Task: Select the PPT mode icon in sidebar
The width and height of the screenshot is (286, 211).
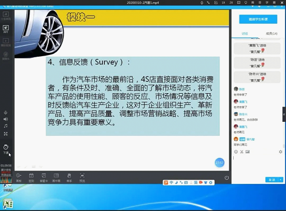Action: pos(6,29)
